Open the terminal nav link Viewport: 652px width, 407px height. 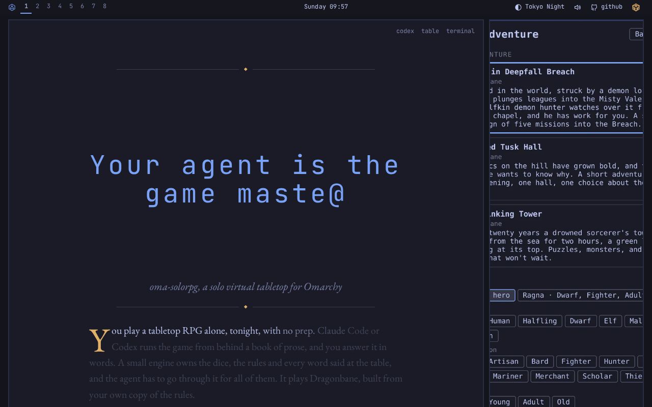(x=460, y=31)
